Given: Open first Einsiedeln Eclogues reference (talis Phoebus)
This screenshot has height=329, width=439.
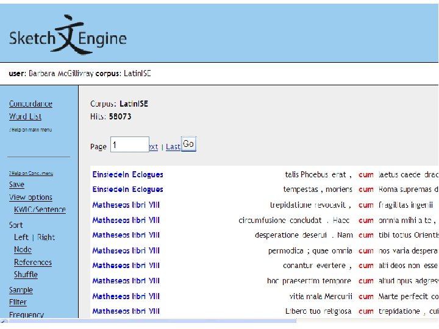Looking at the screenshot, I should 127,175.
